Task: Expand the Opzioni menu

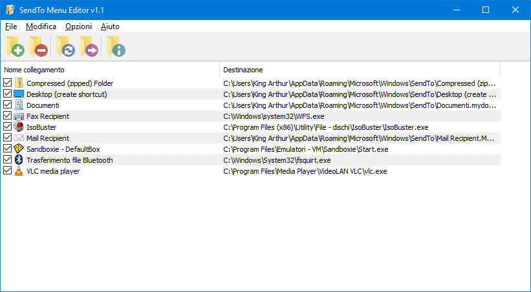Action: point(78,26)
